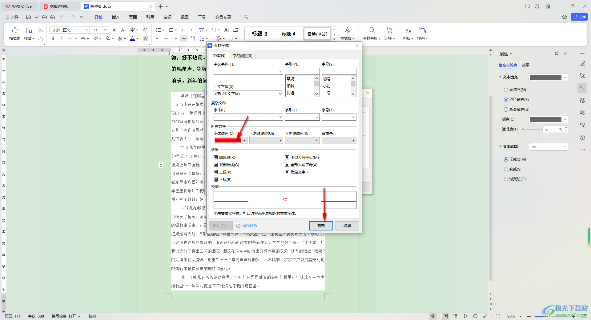Toggle the Superscript (上标) checkbox

tap(215, 172)
